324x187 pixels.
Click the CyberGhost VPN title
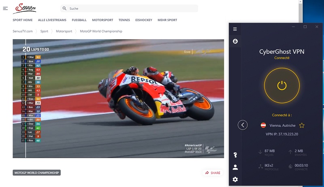(282, 51)
